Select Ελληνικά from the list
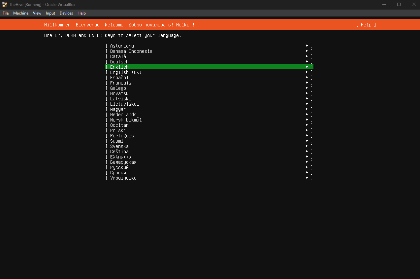 [121, 157]
